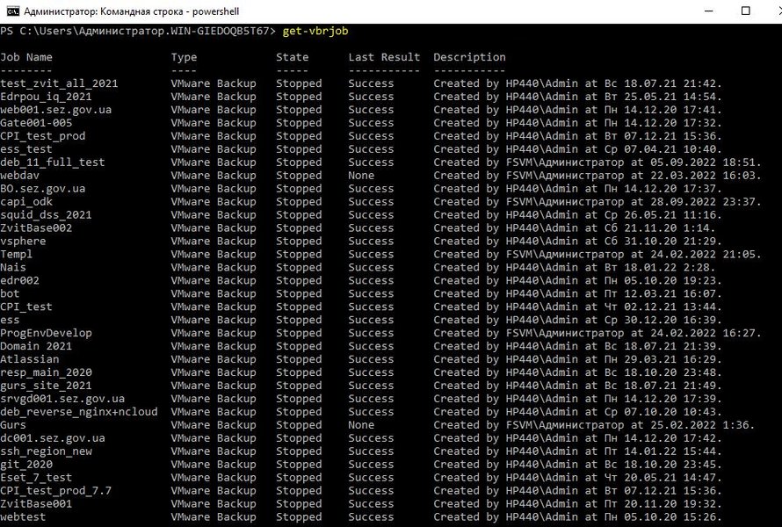This screenshot has width=782, height=527.
Task: Click the command prompt icon in title bar
Action: (11, 11)
